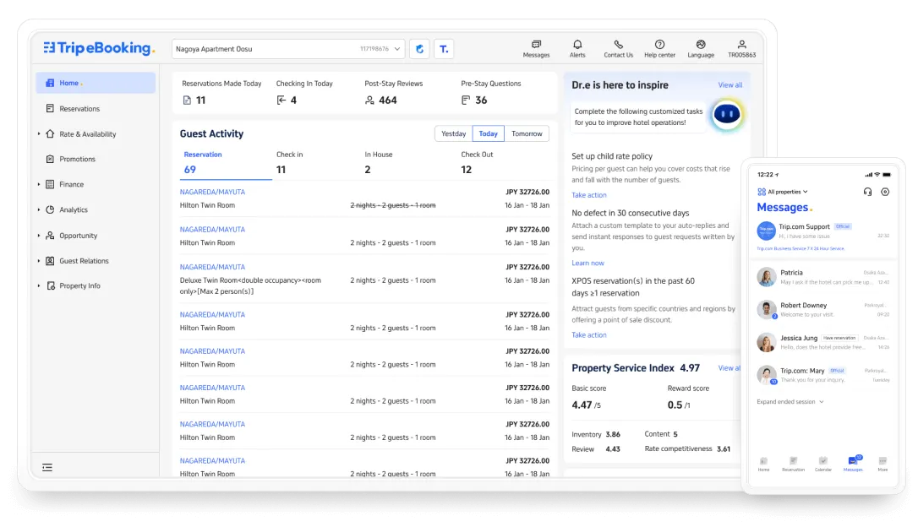Click the Alerts bell icon
This screenshot has height=527, width=918.
(577, 44)
